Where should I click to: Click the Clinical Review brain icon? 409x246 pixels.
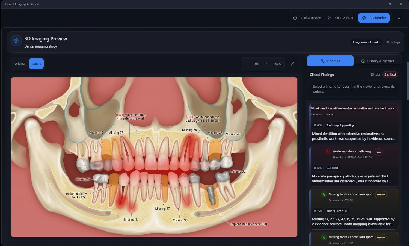295,18
